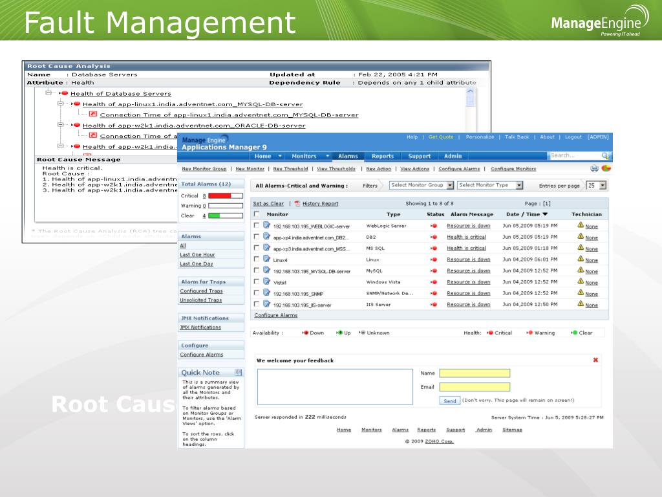Viewport: 662px width, 497px height.
Task: Click the feedback Name field
Action: (x=475, y=373)
